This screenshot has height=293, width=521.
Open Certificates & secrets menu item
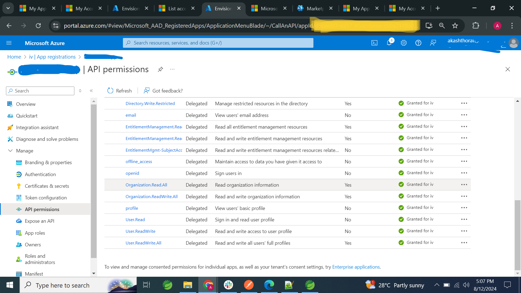point(47,186)
